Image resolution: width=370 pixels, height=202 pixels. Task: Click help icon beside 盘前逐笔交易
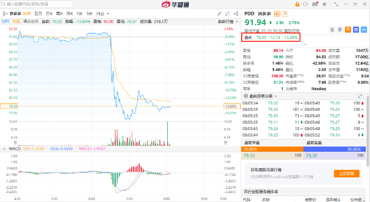[246, 96]
